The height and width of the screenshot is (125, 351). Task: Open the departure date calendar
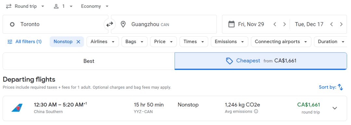(x=246, y=24)
